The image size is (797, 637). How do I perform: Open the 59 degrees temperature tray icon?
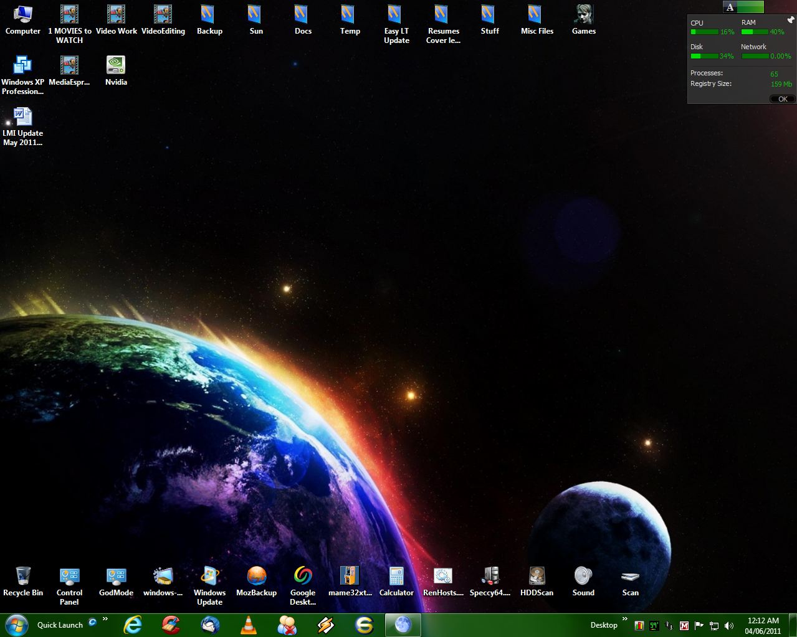pyautogui.click(x=654, y=626)
